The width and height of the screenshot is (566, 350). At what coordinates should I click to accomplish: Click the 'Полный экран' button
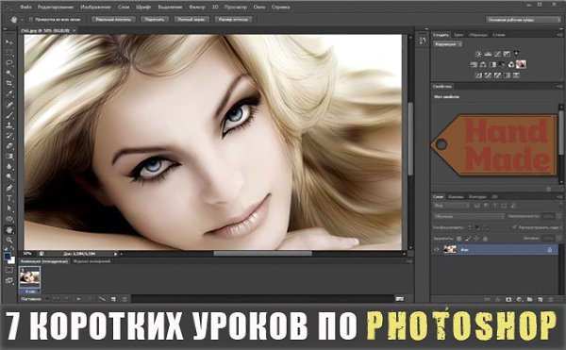(191, 20)
